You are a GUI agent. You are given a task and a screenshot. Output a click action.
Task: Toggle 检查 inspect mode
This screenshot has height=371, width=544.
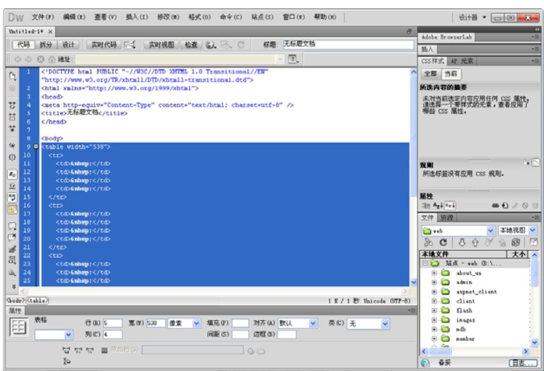click(190, 44)
